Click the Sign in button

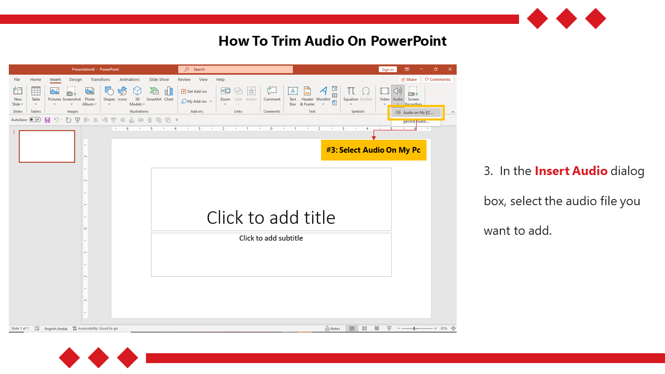pos(388,69)
